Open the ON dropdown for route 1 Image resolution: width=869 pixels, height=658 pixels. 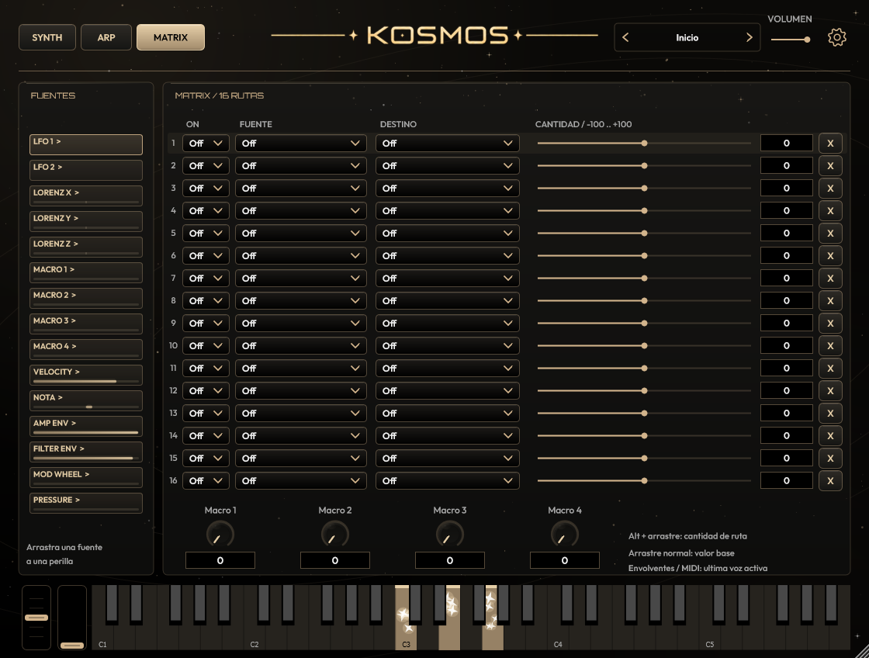click(206, 143)
